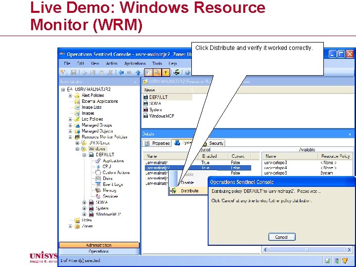The image size is (356, 267).
Task: Open the Applications menu
Action: tap(135, 63)
